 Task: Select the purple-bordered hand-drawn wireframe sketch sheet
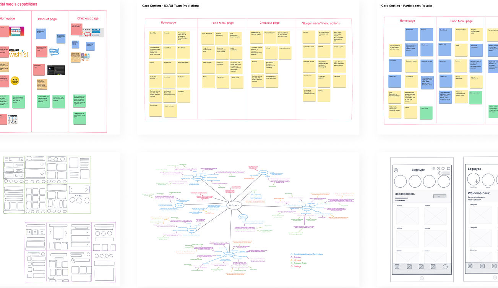(70, 253)
